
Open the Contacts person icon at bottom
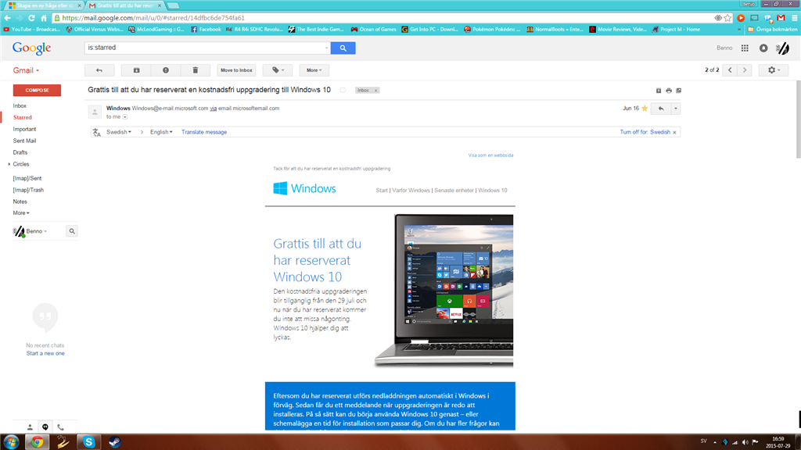31,427
